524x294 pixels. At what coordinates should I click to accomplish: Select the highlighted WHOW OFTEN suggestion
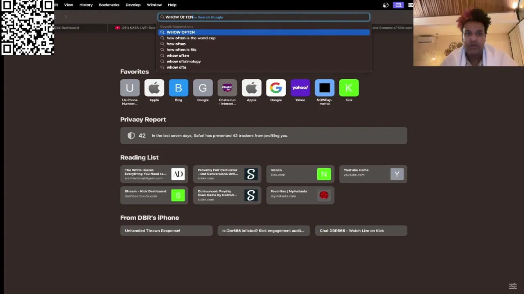264,32
